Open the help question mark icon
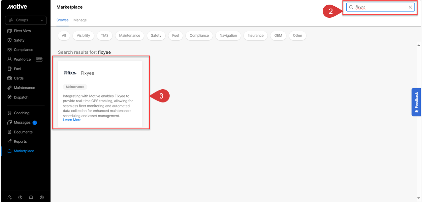The image size is (422, 202). coord(20,197)
